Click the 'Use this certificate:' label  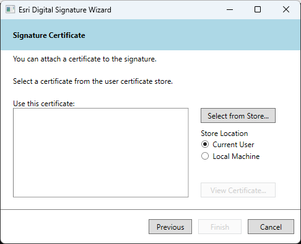pyautogui.click(x=44, y=104)
